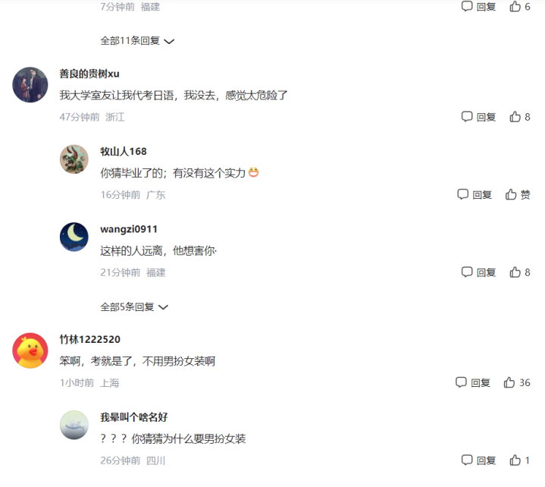Like wangzi0911's comment

(520, 272)
